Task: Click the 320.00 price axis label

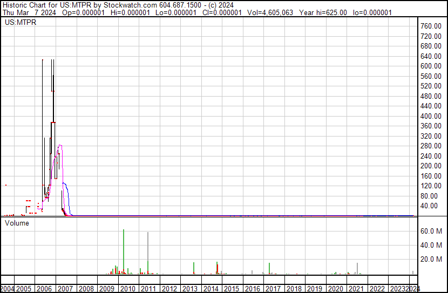Action: click(x=431, y=136)
